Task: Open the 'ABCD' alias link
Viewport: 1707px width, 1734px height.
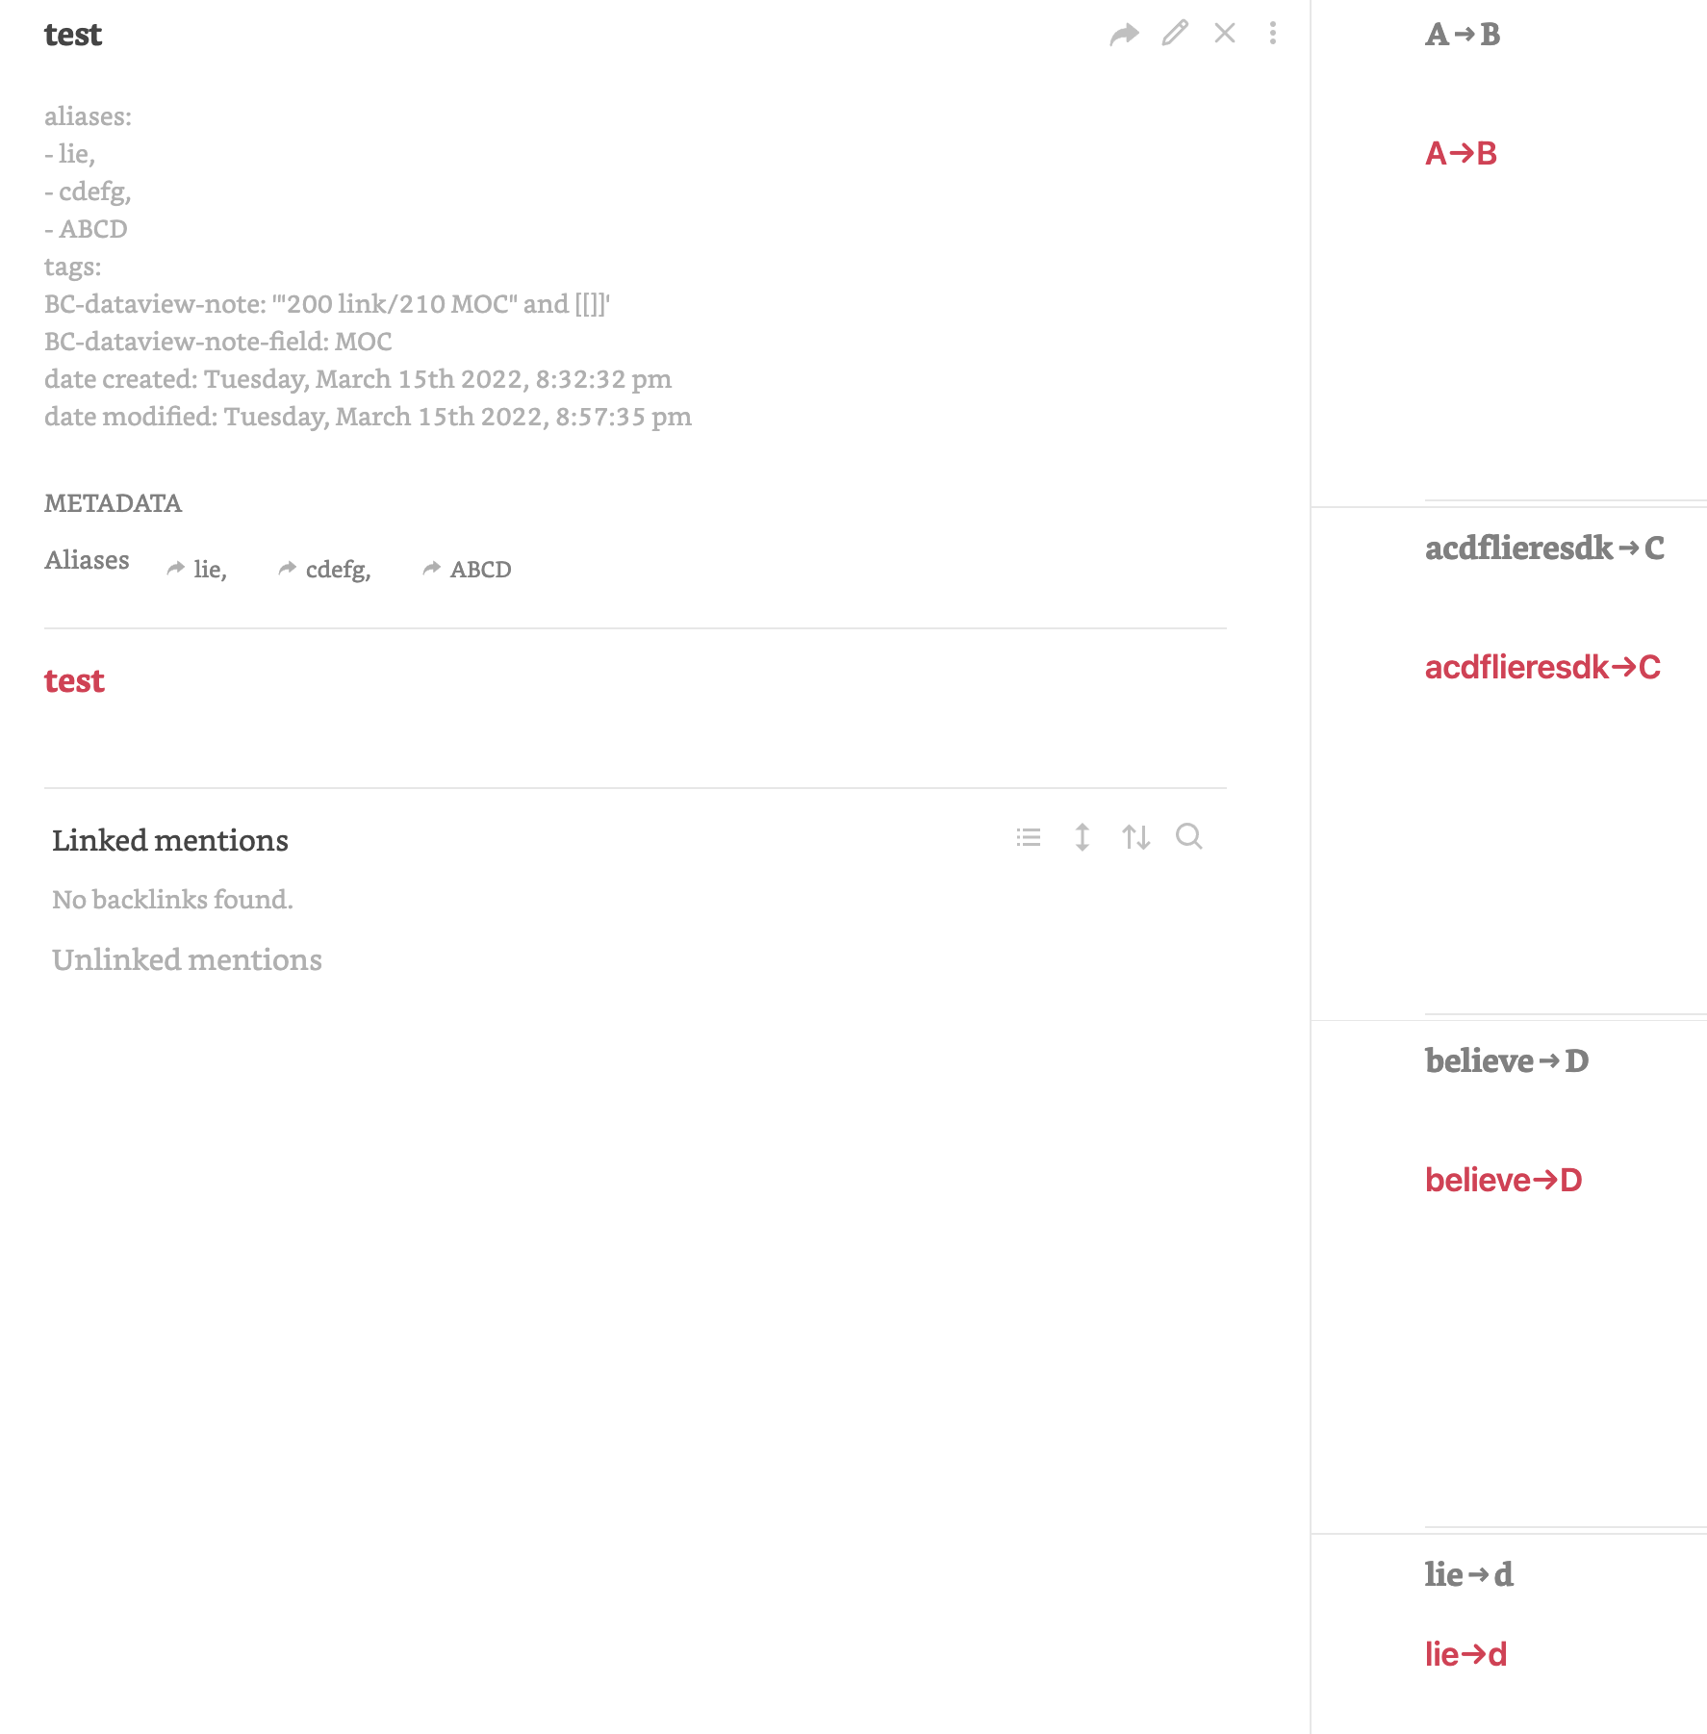Action: [x=480, y=570]
